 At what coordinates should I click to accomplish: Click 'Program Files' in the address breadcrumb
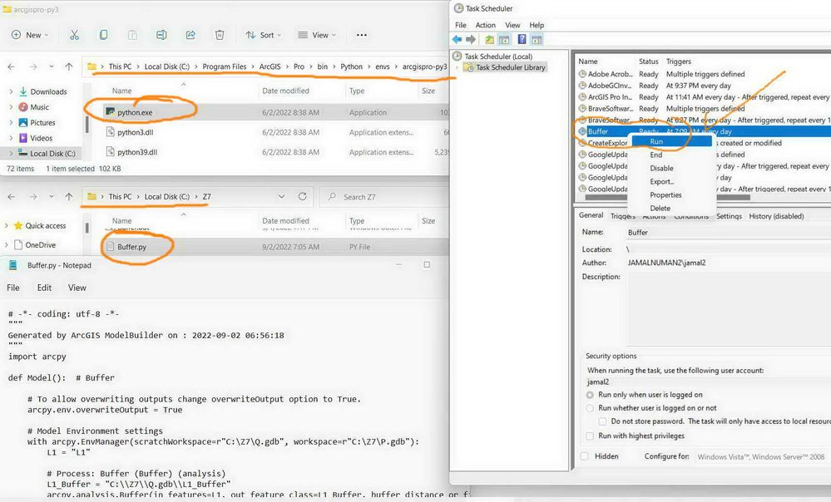pyautogui.click(x=225, y=66)
